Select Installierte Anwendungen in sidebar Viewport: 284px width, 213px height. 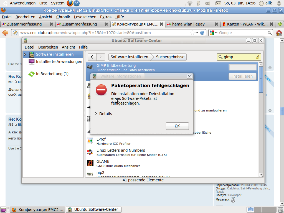53,62
